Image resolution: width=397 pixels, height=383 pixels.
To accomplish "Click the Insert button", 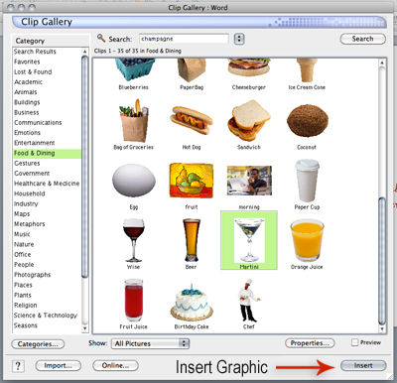I will pyautogui.click(x=363, y=365).
